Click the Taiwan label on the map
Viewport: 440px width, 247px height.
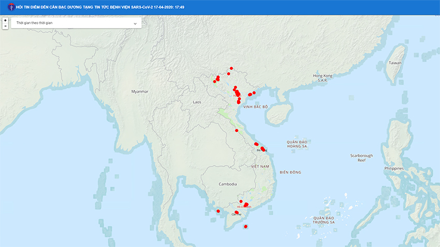tap(395, 63)
